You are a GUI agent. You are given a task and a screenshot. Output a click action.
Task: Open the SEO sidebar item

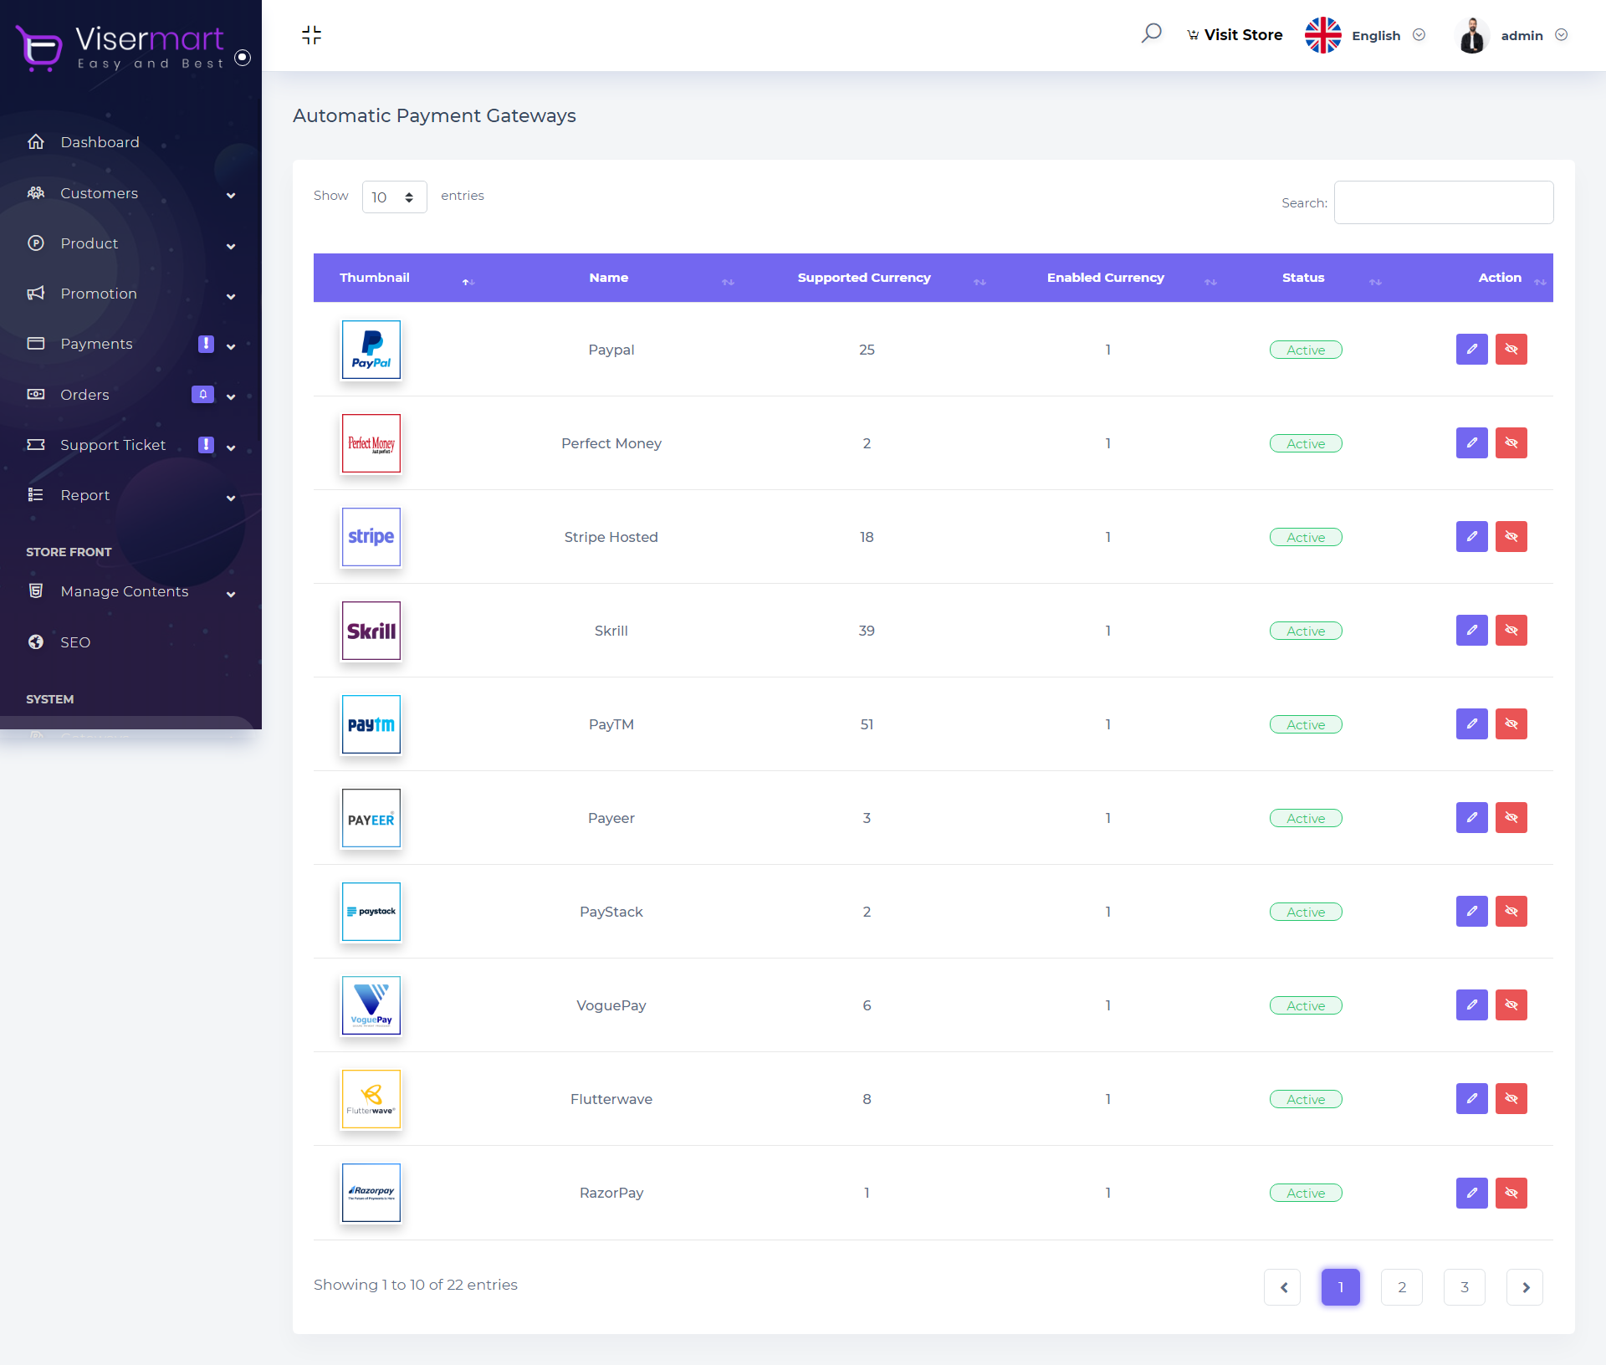point(75,642)
